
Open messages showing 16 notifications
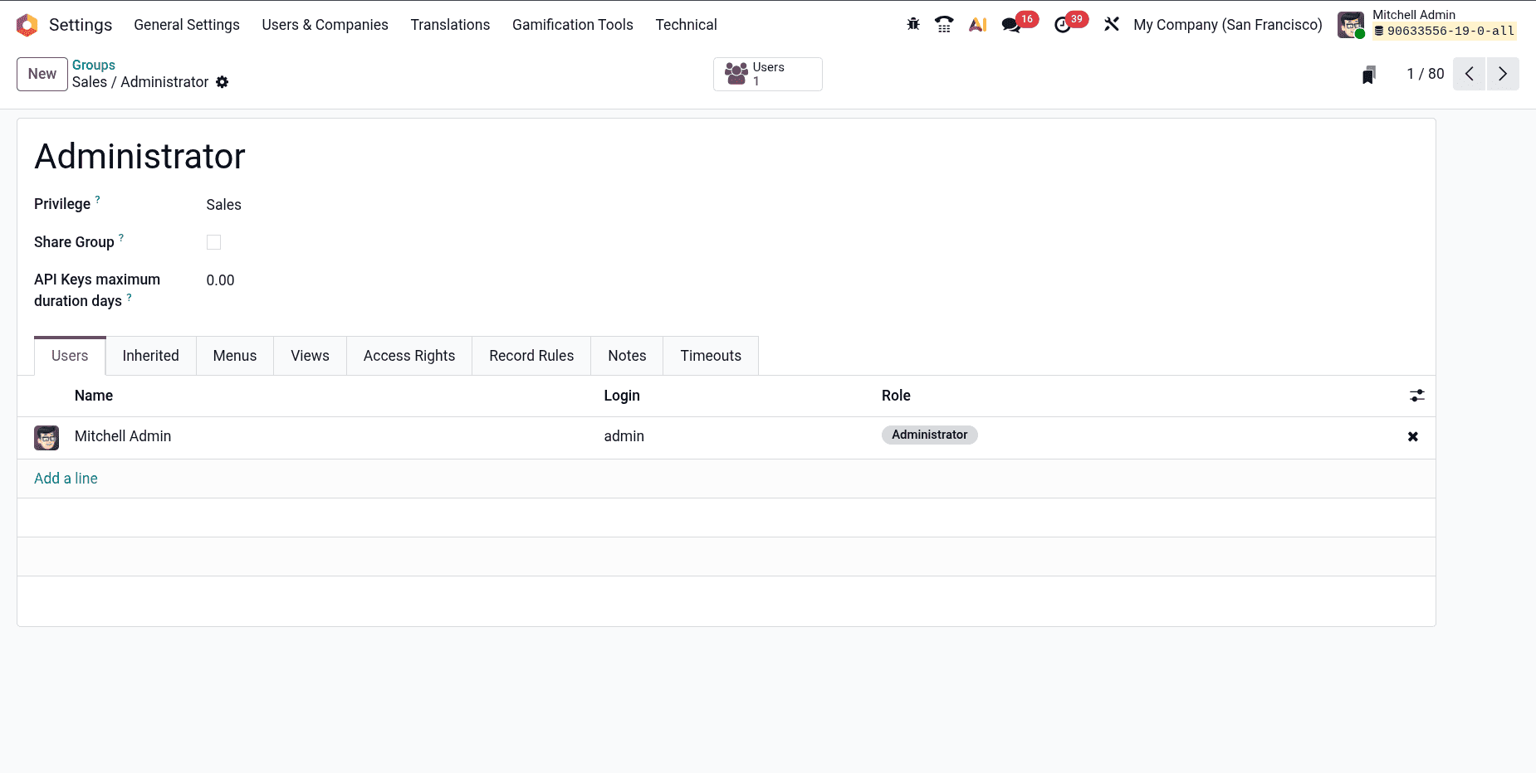pyautogui.click(x=1011, y=24)
